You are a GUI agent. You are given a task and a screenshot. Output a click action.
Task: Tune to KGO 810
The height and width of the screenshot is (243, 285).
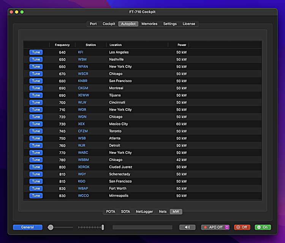pyautogui.click(x=36, y=181)
